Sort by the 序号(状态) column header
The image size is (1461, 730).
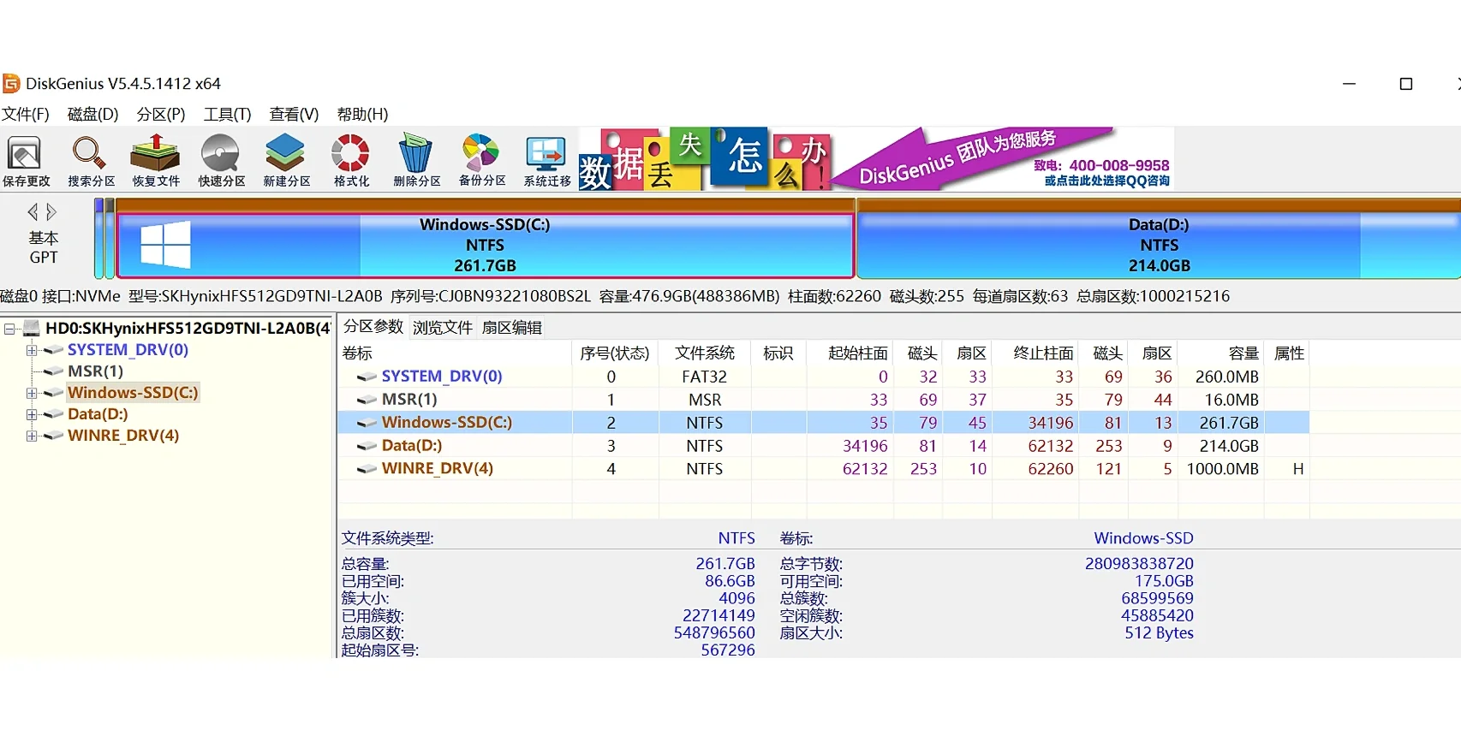pyautogui.click(x=615, y=353)
